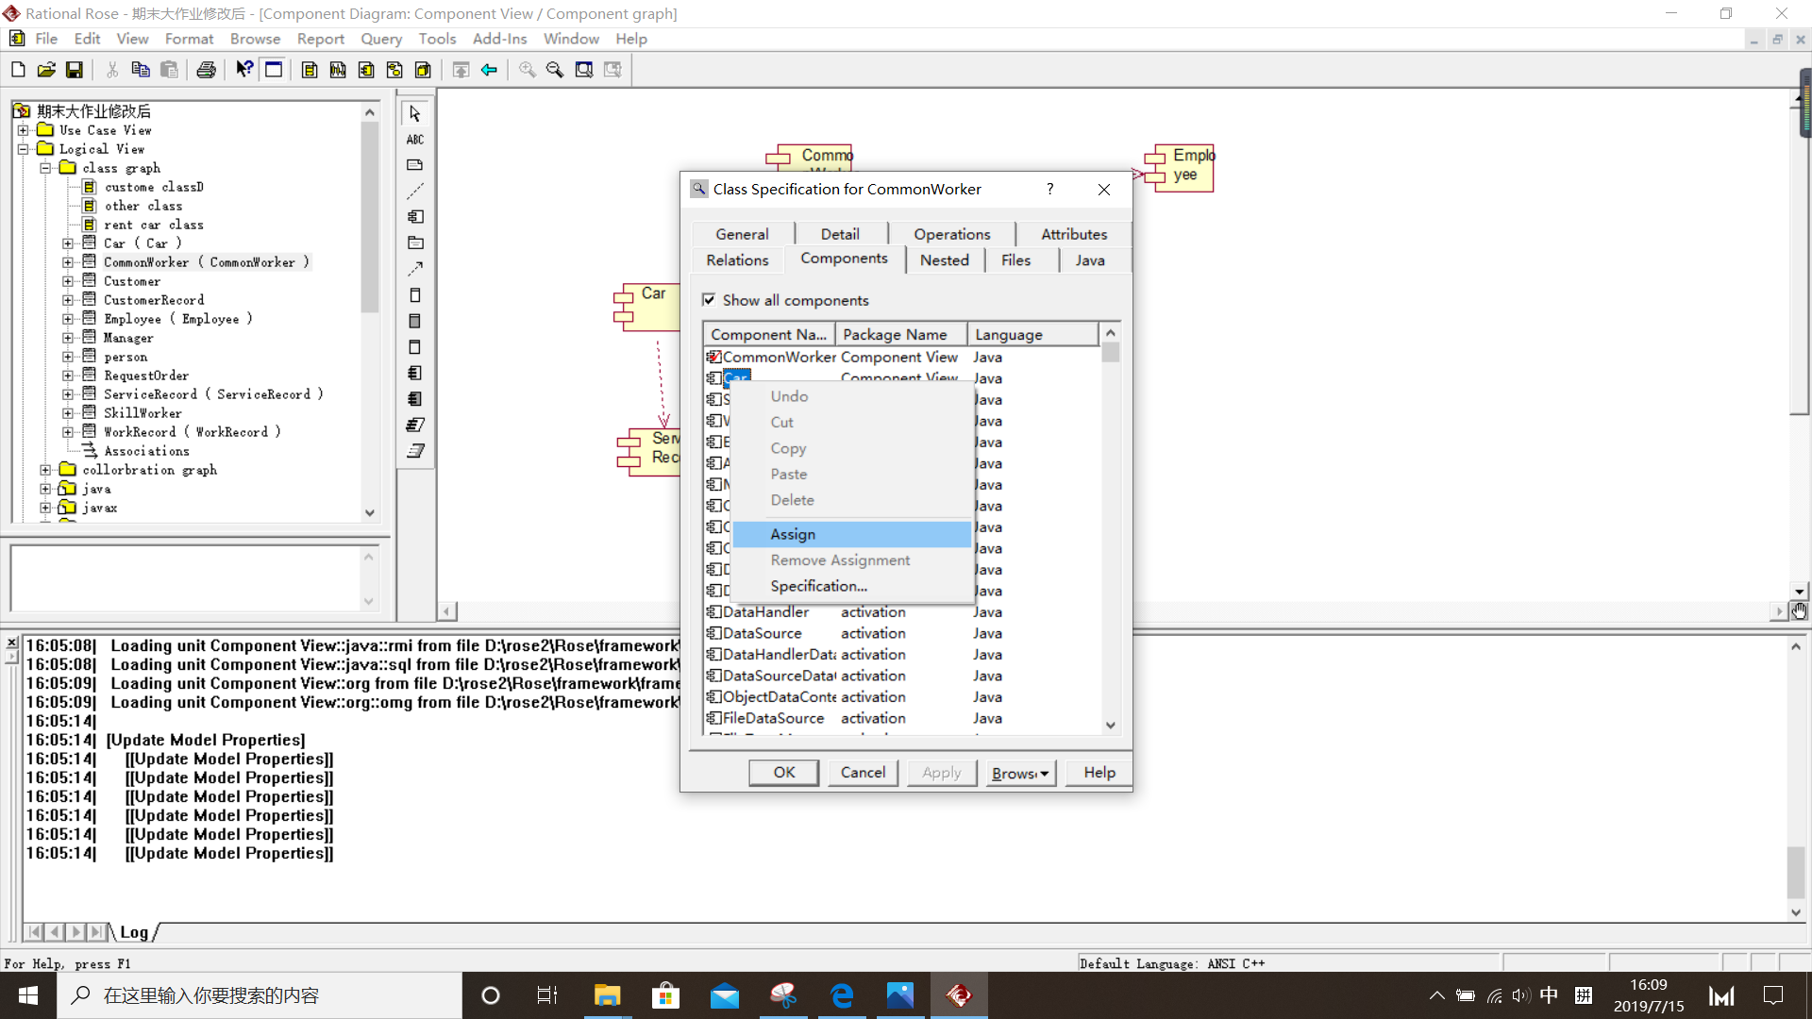Choose Assign from the context menu
Image resolution: width=1812 pixels, height=1019 pixels.
tap(793, 534)
